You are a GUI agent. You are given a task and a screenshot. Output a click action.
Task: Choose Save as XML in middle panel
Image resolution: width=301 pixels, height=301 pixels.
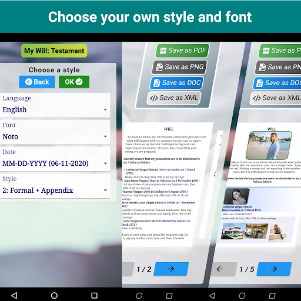click(174, 98)
